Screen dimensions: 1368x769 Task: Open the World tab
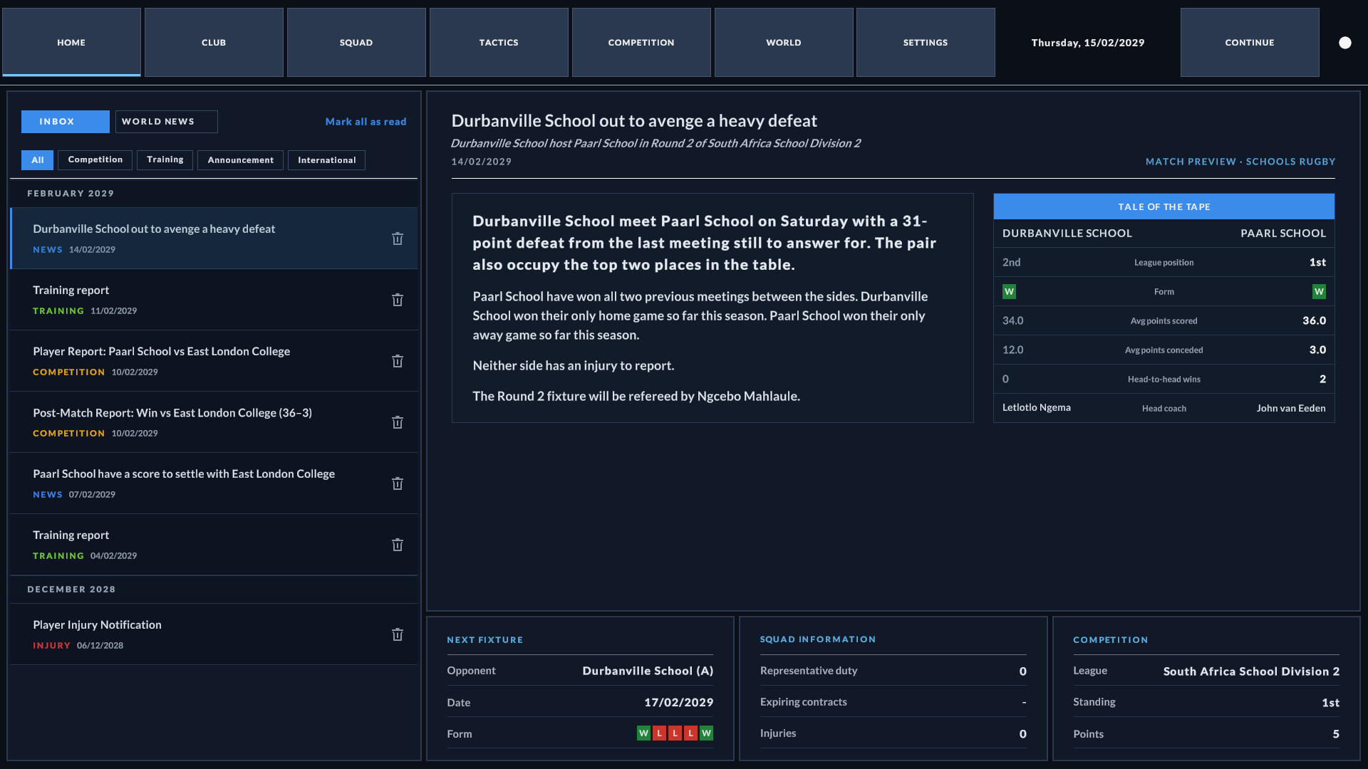coord(784,42)
